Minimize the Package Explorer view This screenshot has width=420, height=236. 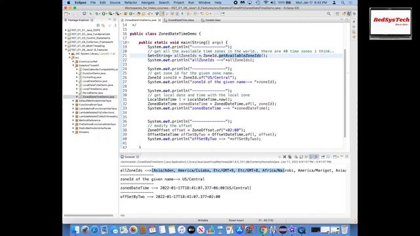click(110, 20)
